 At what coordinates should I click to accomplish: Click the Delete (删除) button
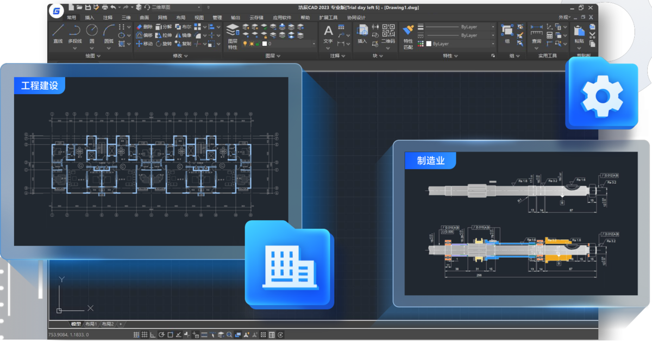pyautogui.click(x=145, y=27)
